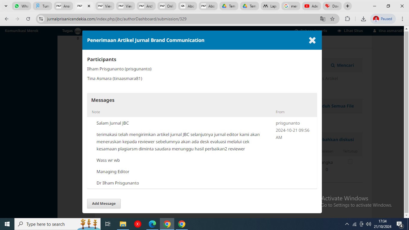Screen dimensions: 409x230
Task: Open File Explorer from taskbar
Action: 123,224
